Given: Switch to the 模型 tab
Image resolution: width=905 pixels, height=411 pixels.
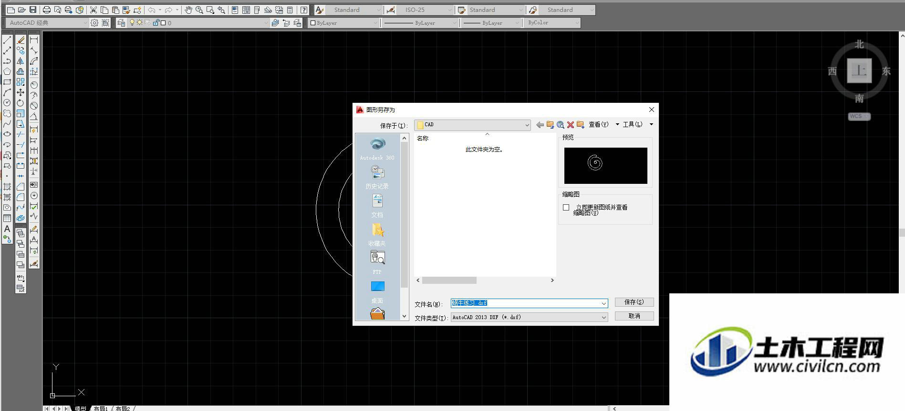Looking at the screenshot, I should pos(81,408).
